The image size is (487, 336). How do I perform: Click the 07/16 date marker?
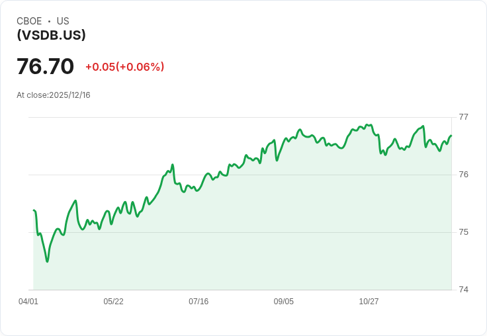[199, 302]
